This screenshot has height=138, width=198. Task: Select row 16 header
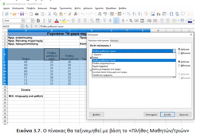pos(5,90)
